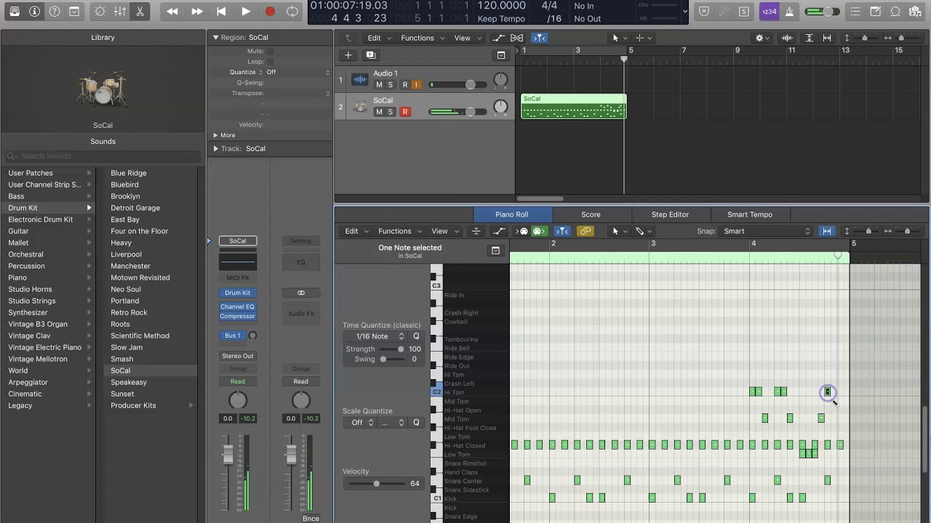The height and width of the screenshot is (523, 931).
Task: Open the piano roll Functions menu
Action: click(x=400, y=231)
